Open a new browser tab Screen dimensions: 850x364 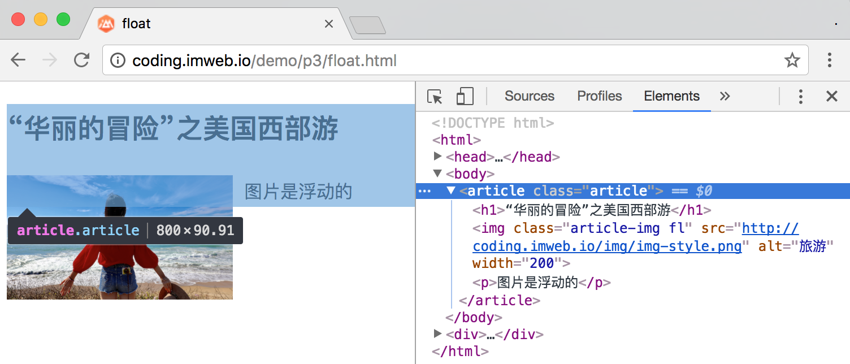(367, 25)
